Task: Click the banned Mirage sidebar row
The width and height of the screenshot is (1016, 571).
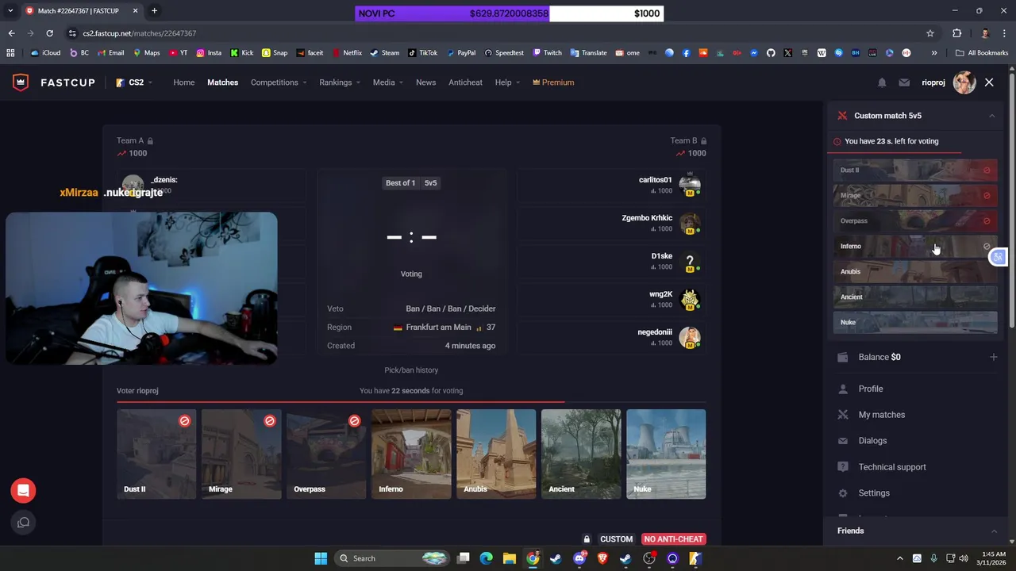Action: (914, 196)
